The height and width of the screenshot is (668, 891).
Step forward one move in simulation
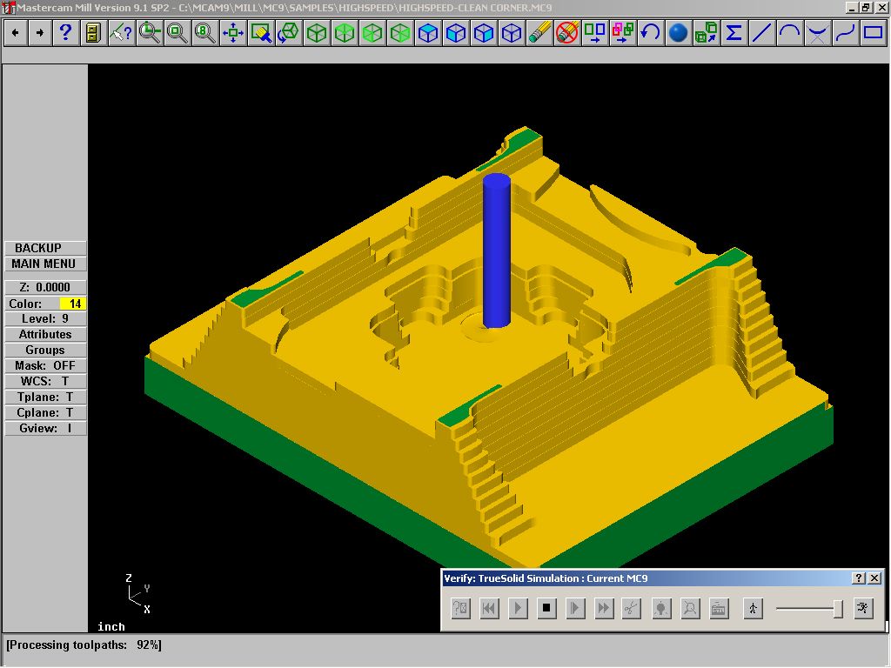(575, 608)
